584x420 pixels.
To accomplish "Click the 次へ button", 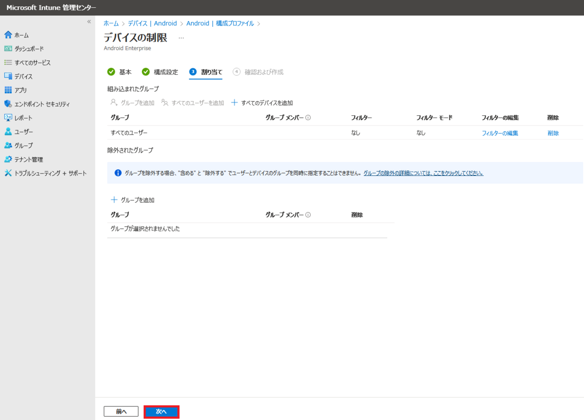I will pos(161,411).
